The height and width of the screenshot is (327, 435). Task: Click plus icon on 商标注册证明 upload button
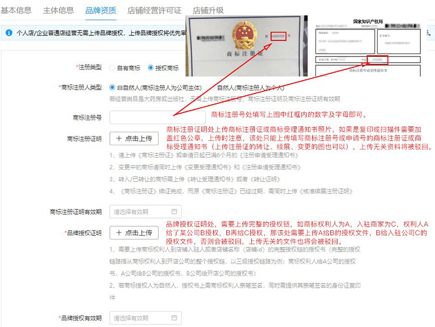(x=119, y=138)
